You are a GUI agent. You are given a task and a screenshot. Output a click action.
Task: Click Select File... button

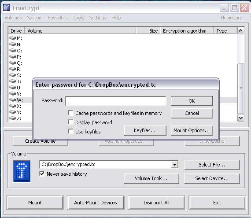[212, 165]
